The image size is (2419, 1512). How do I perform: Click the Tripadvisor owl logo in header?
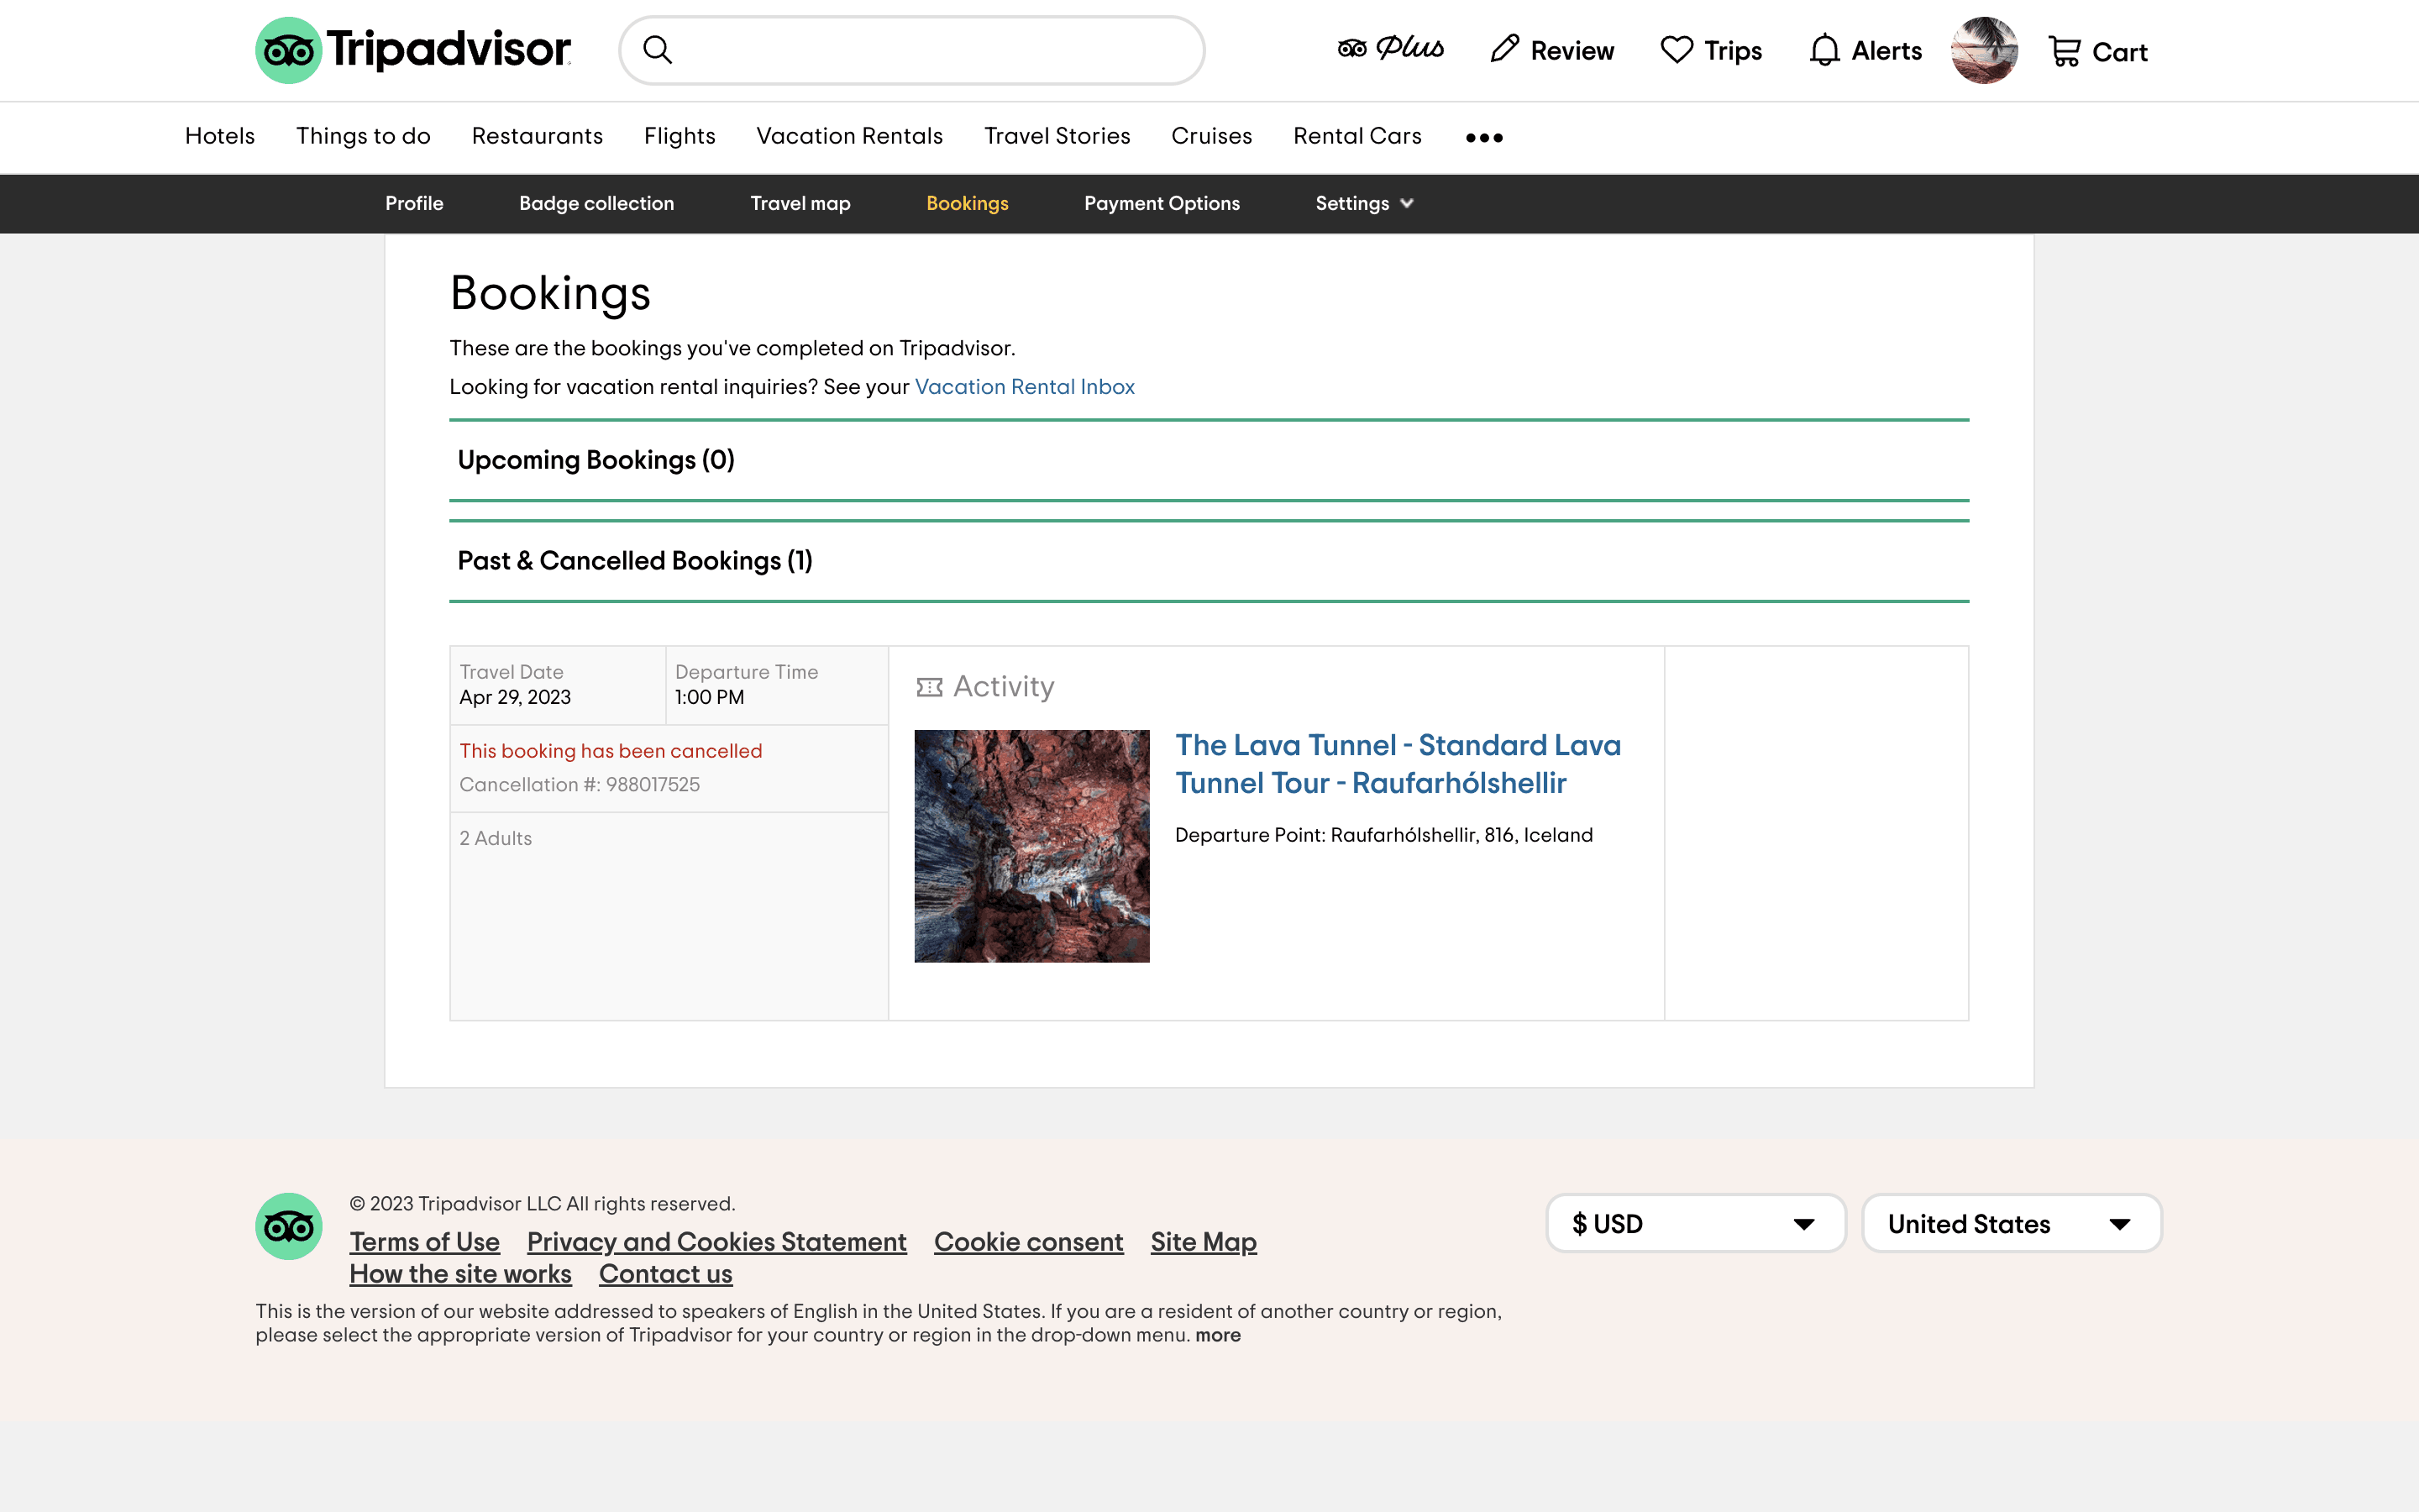pyautogui.click(x=288, y=50)
